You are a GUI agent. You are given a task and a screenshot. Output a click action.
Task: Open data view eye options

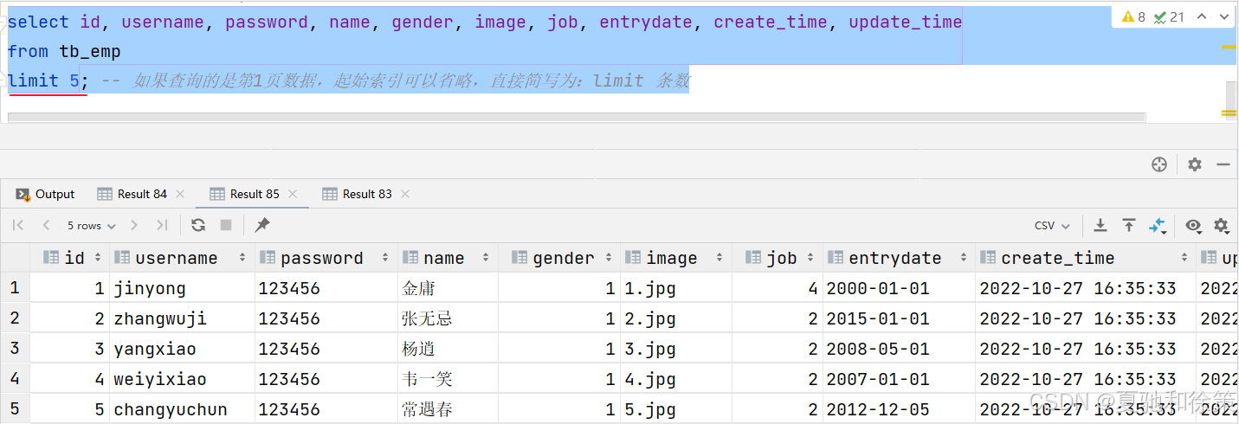[1193, 226]
